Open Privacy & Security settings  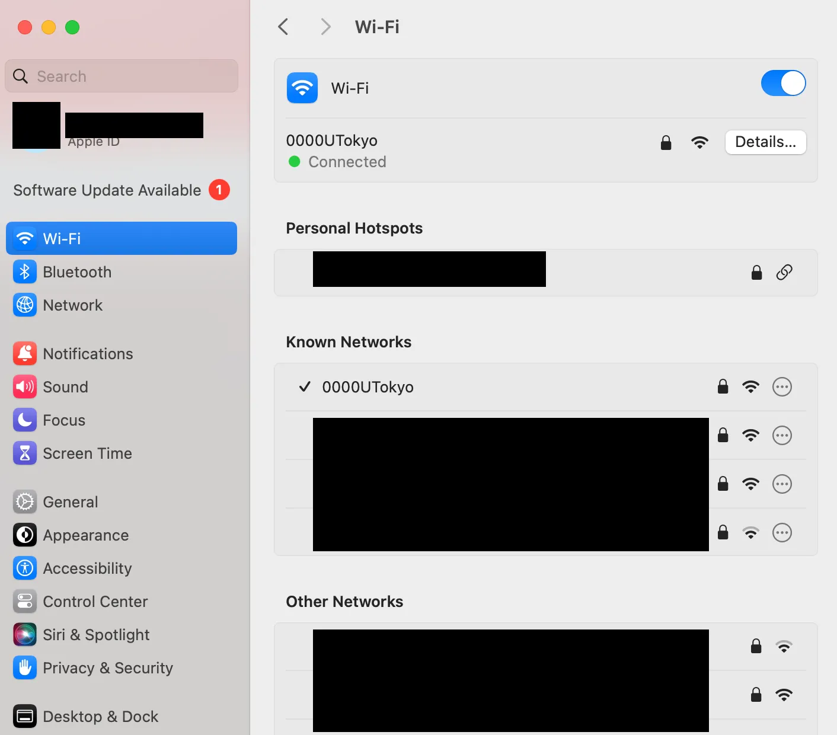pos(107,668)
